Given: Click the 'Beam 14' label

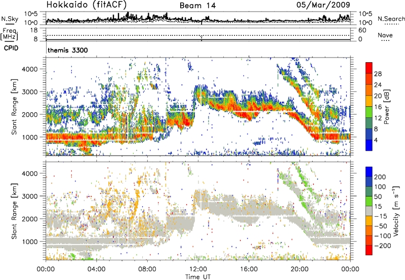Looking at the screenshot, I should 197,6.
